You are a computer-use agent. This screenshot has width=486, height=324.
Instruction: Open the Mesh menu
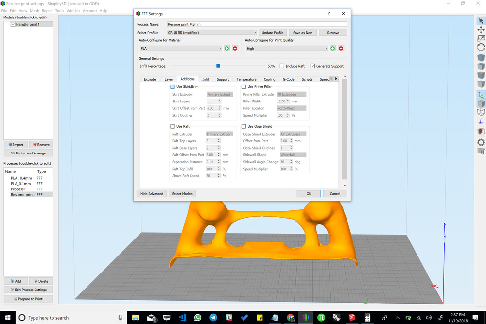35,11
